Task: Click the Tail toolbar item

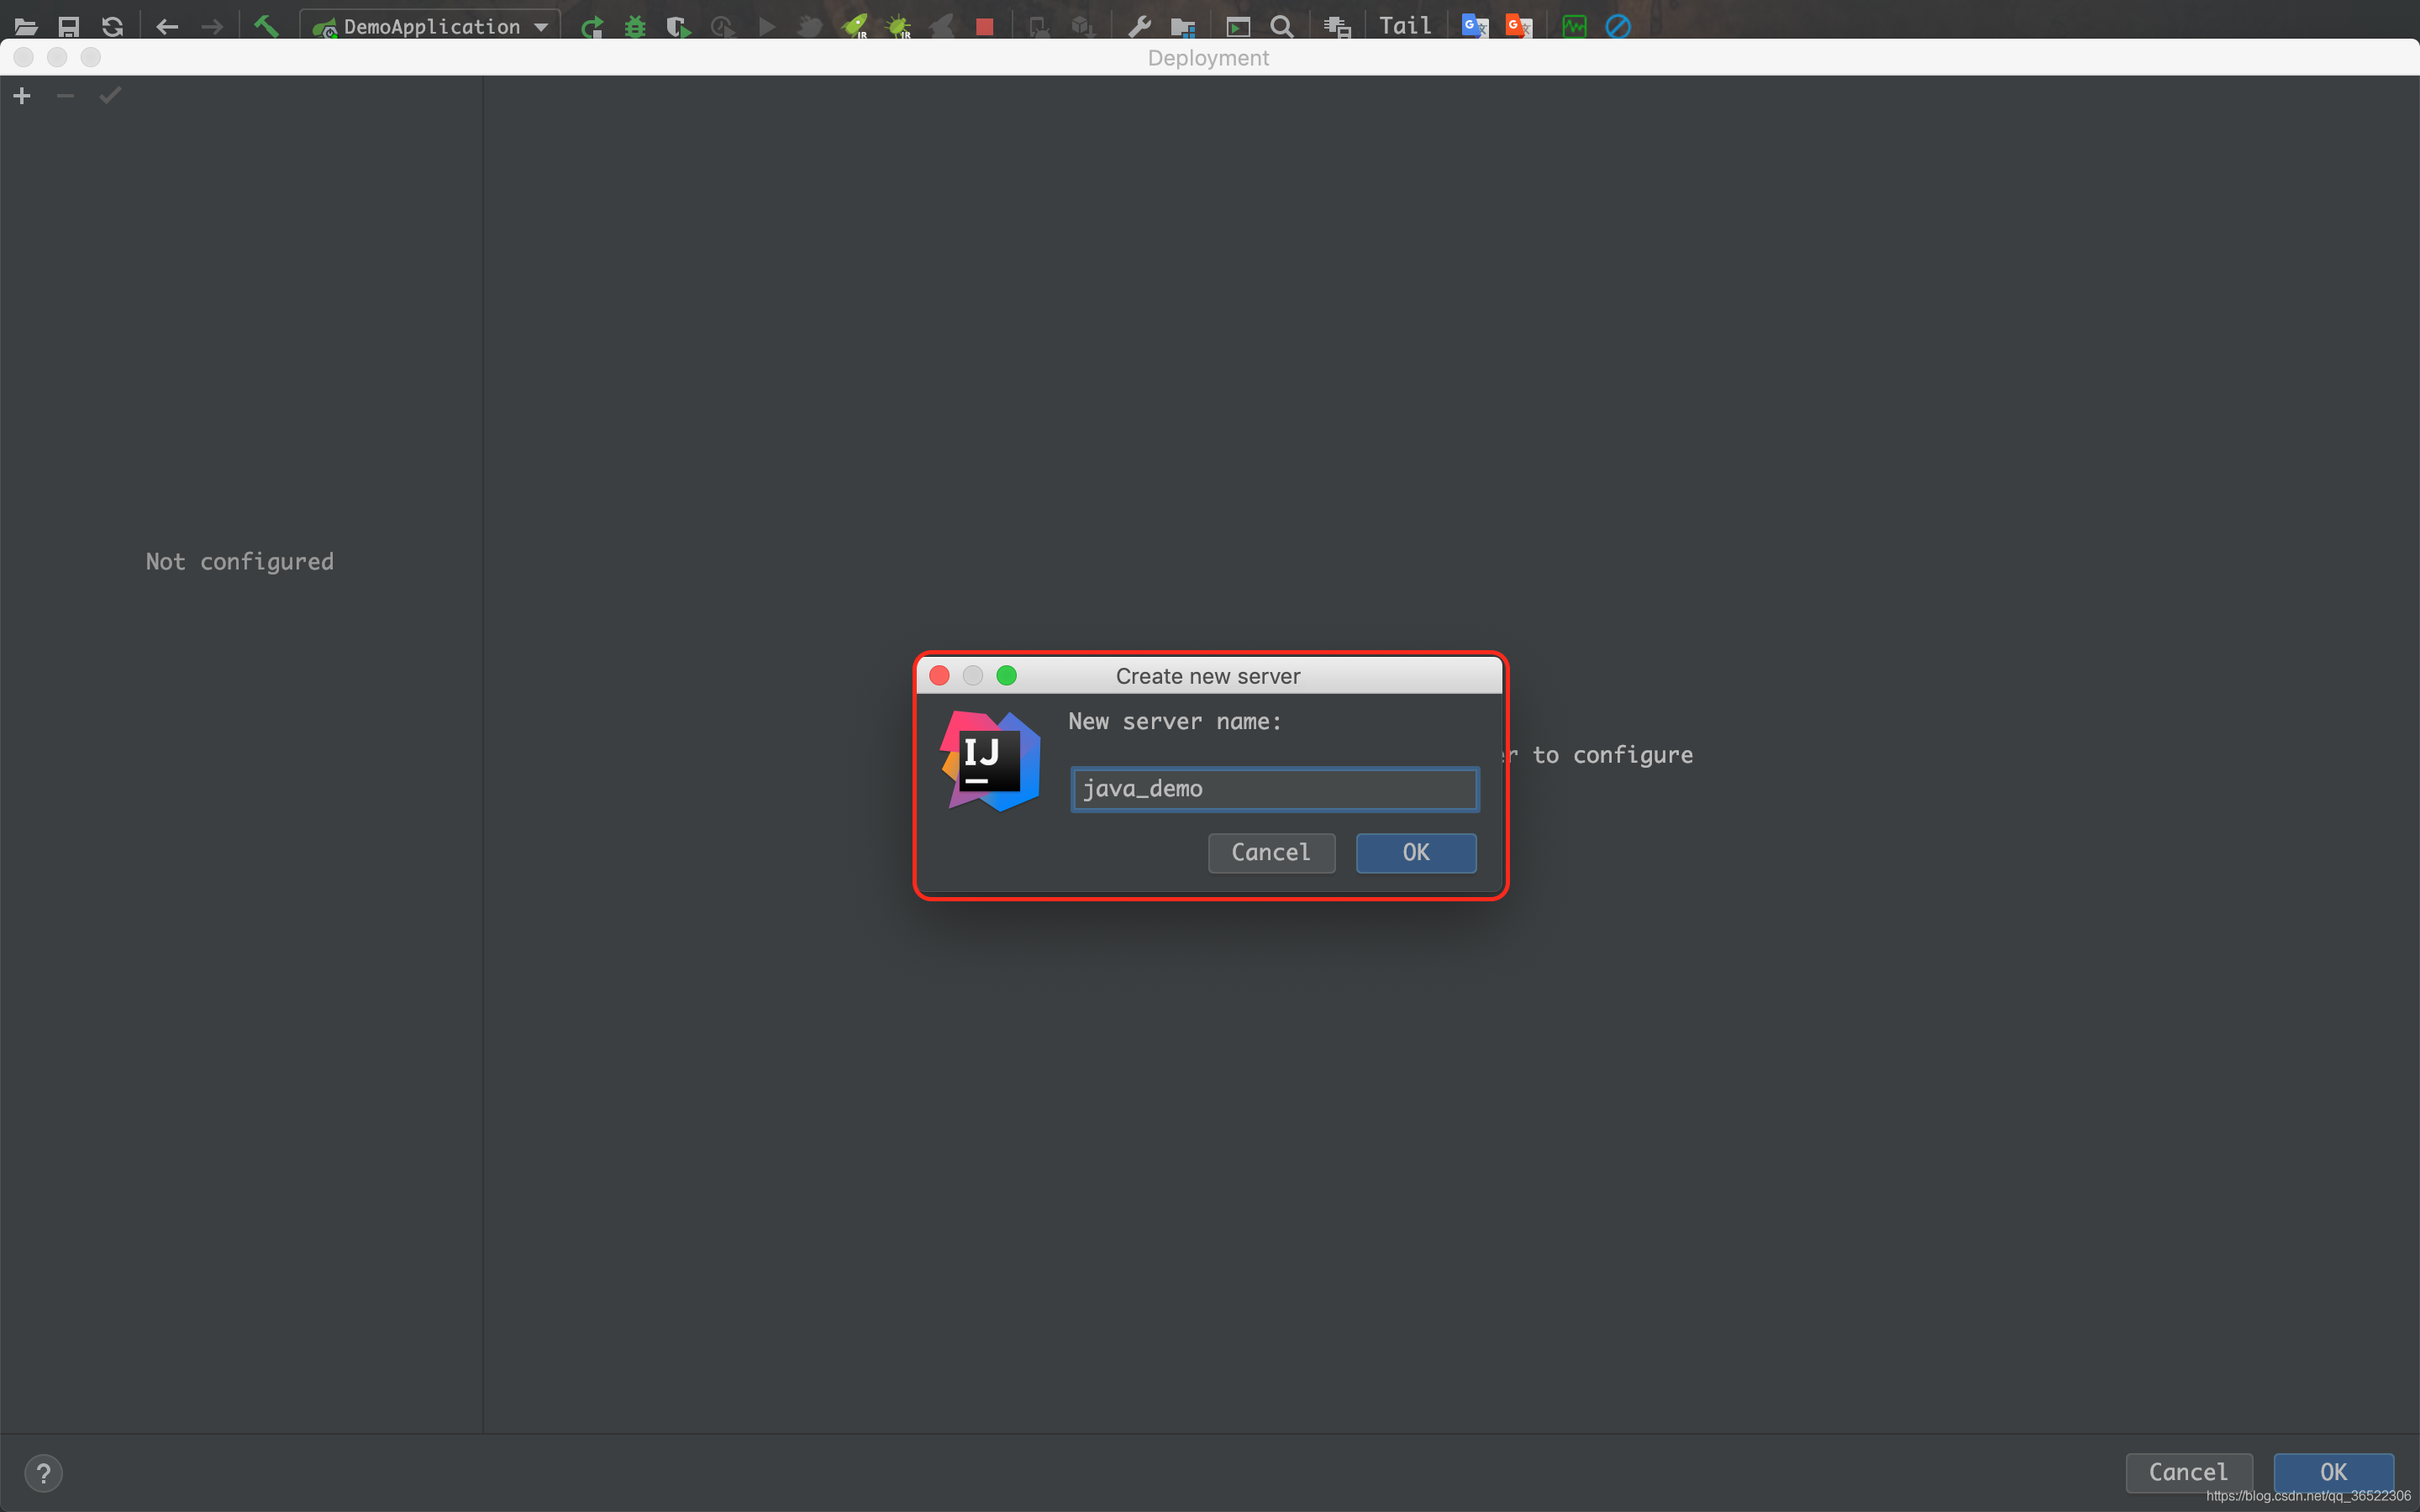Action: point(1405,26)
